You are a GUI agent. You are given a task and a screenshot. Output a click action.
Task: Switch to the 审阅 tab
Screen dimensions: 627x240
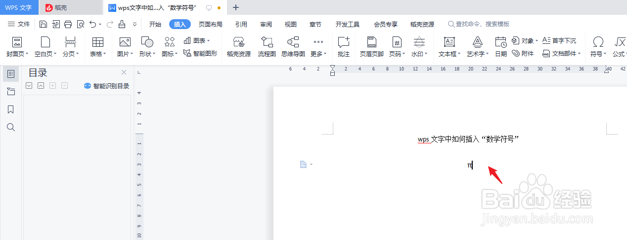pyautogui.click(x=266, y=24)
